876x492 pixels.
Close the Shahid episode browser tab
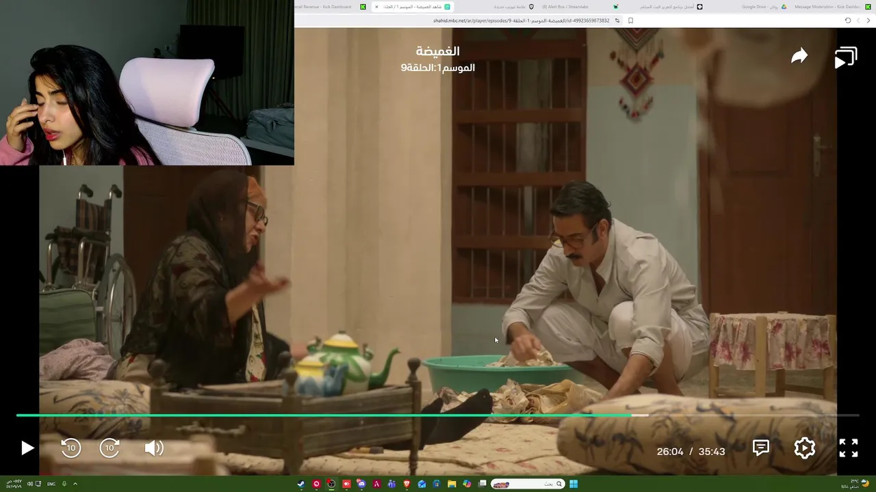pyautogui.click(x=376, y=7)
